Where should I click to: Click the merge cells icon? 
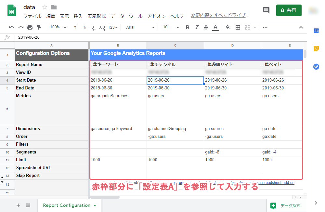click(248, 27)
